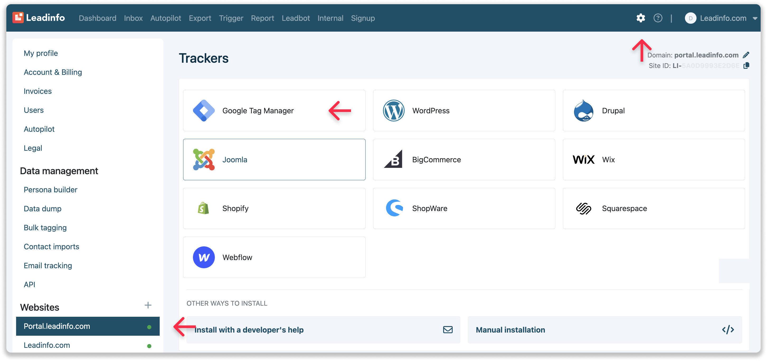
Task: Expand the Leadinfo.com account dropdown arrow
Action: coord(755,18)
